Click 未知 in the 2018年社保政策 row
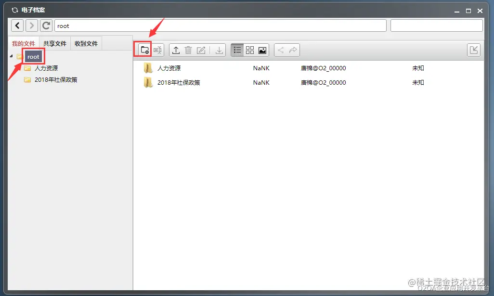 tap(418, 82)
